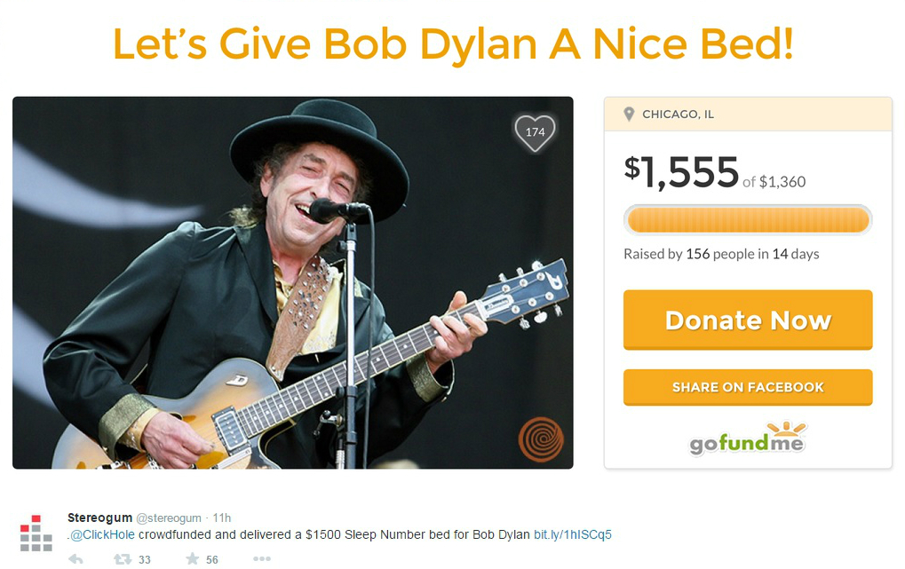This screenshot has width=905, height=569.
Task: Click the orange fundraising progress bar
Action: [748, 220]
